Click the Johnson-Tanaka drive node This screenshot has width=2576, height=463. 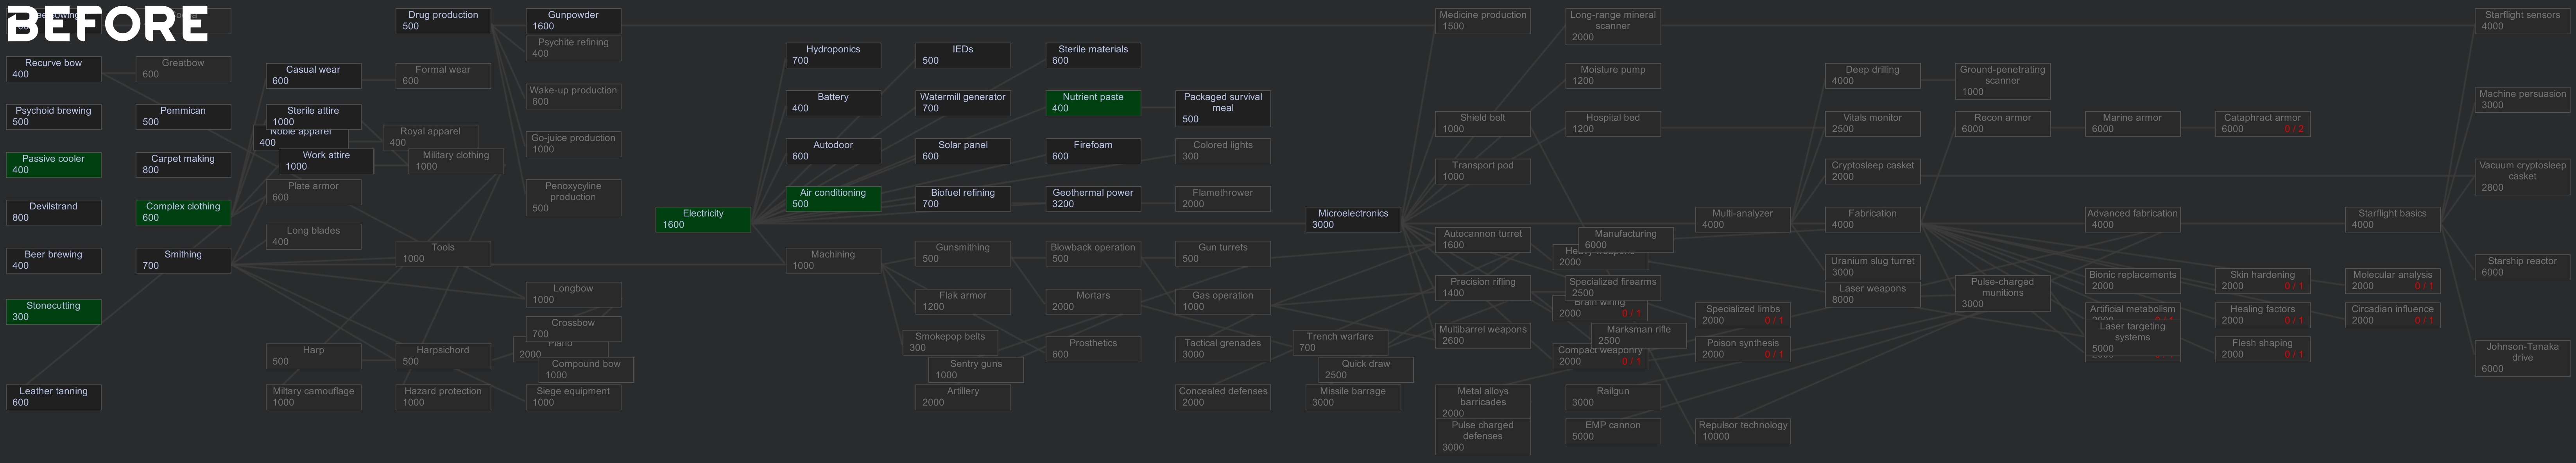tap(2523, 358)
